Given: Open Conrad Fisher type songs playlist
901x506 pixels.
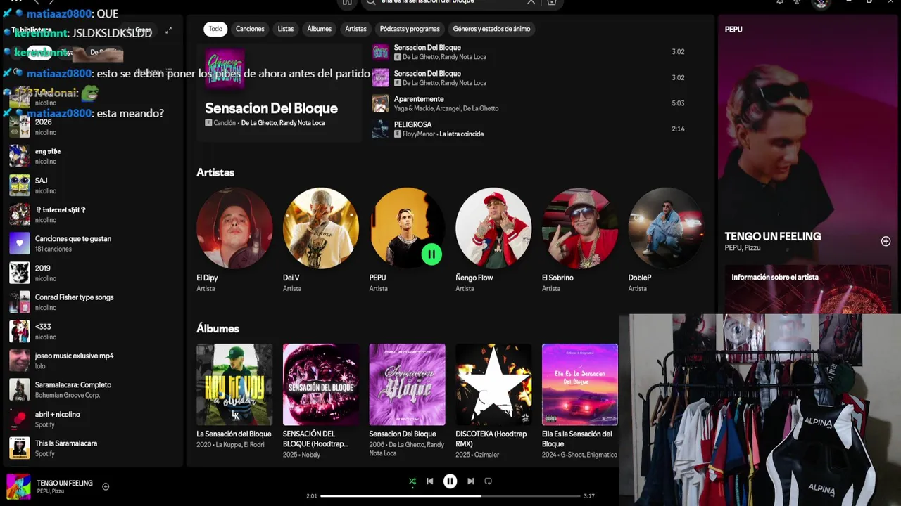Looking at the screenshot, I should tap(93, 302).
